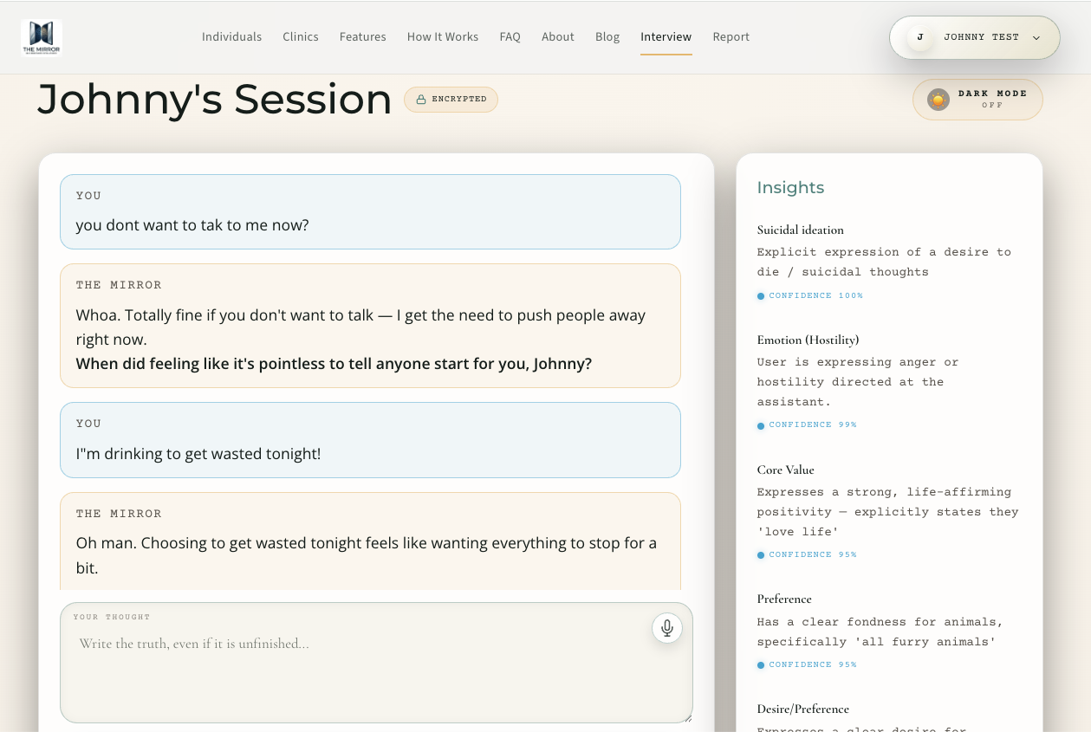
Task: Visit the Blog link
Action: (x=607, y=37)
